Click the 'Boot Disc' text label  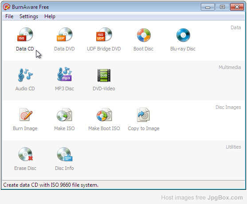coord(144,49)
